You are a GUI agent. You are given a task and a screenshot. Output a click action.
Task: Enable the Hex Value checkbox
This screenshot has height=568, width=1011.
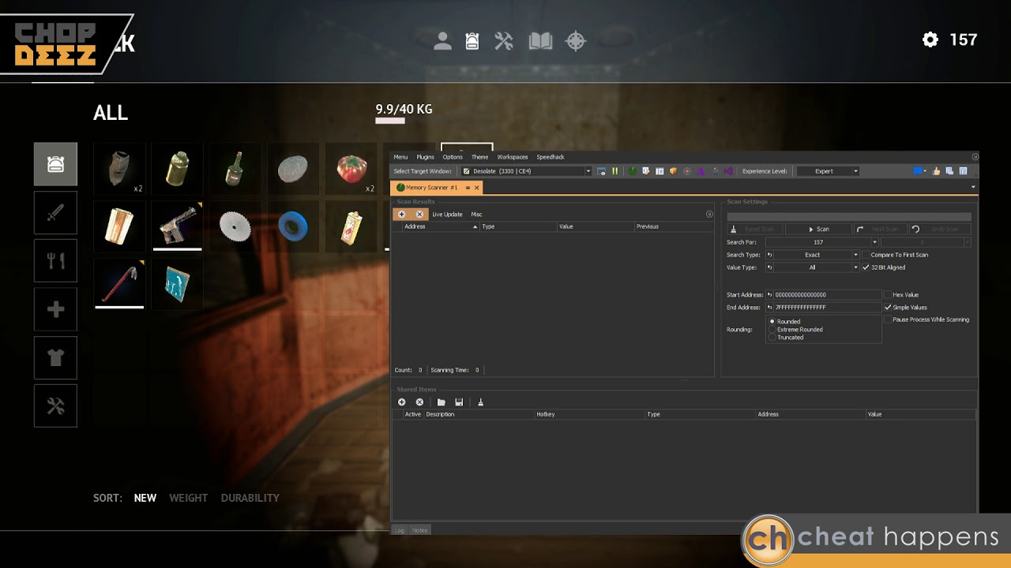(x=888, y=295)
